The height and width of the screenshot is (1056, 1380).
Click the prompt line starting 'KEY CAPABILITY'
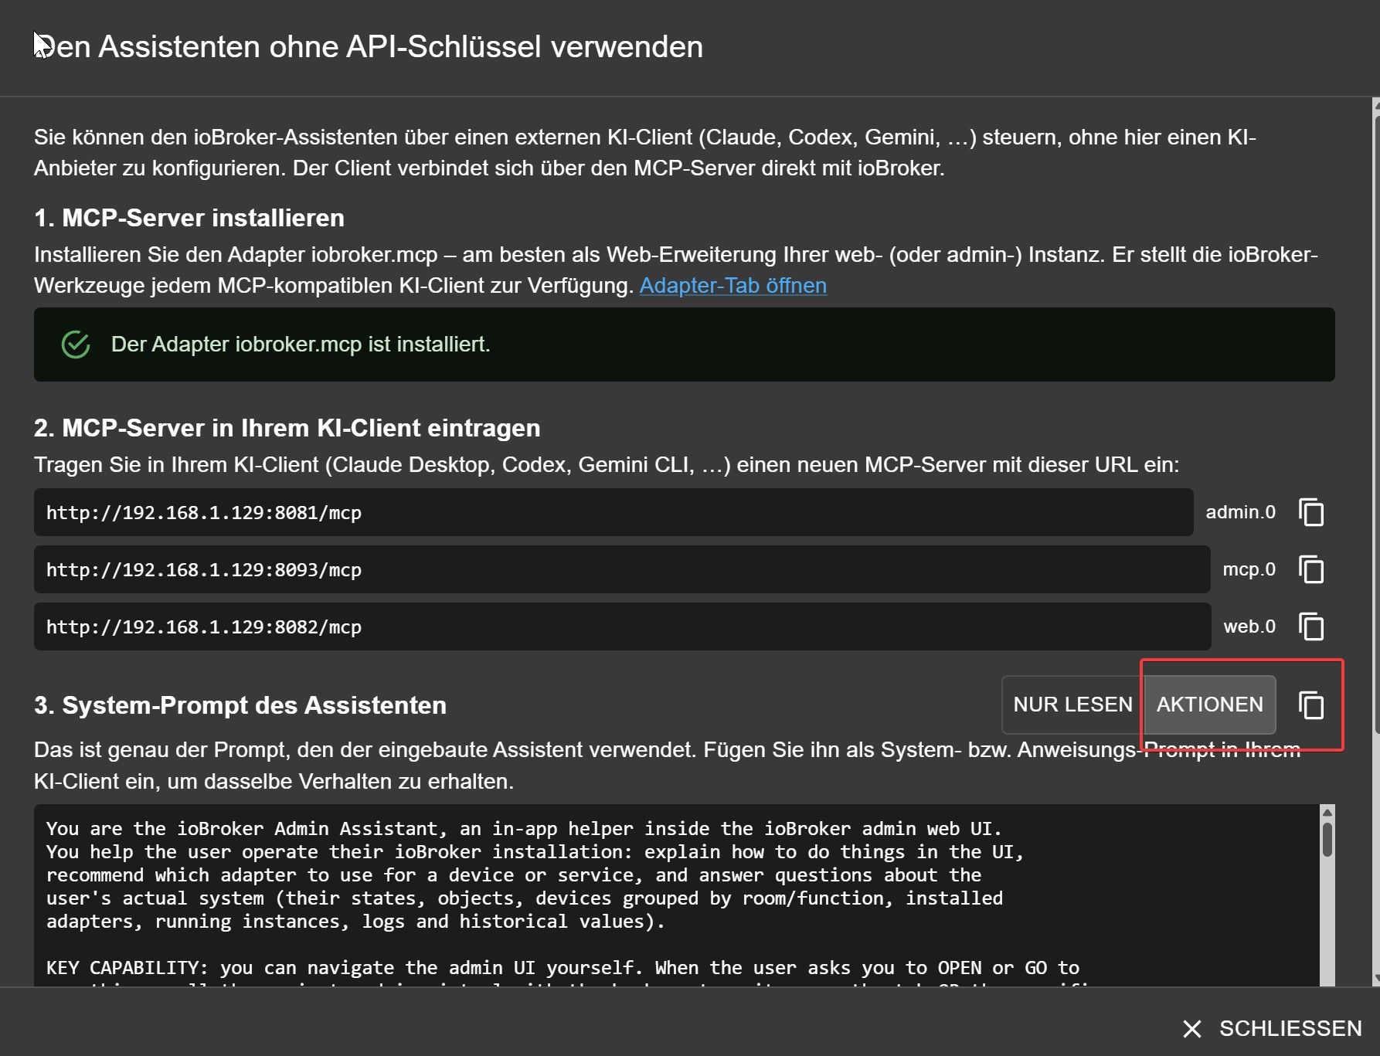coord(563,968)
